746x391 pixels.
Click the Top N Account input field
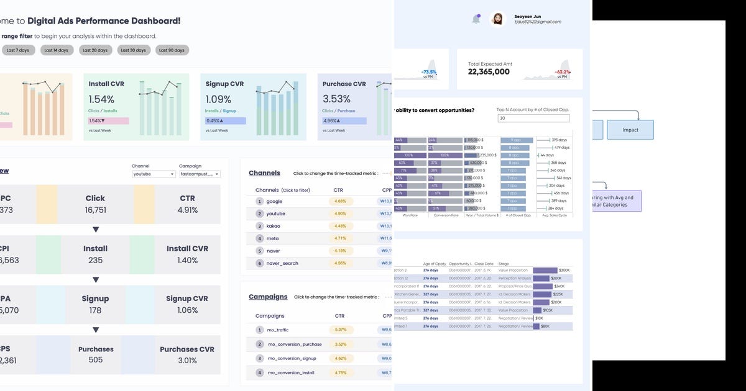click(533, 118)
